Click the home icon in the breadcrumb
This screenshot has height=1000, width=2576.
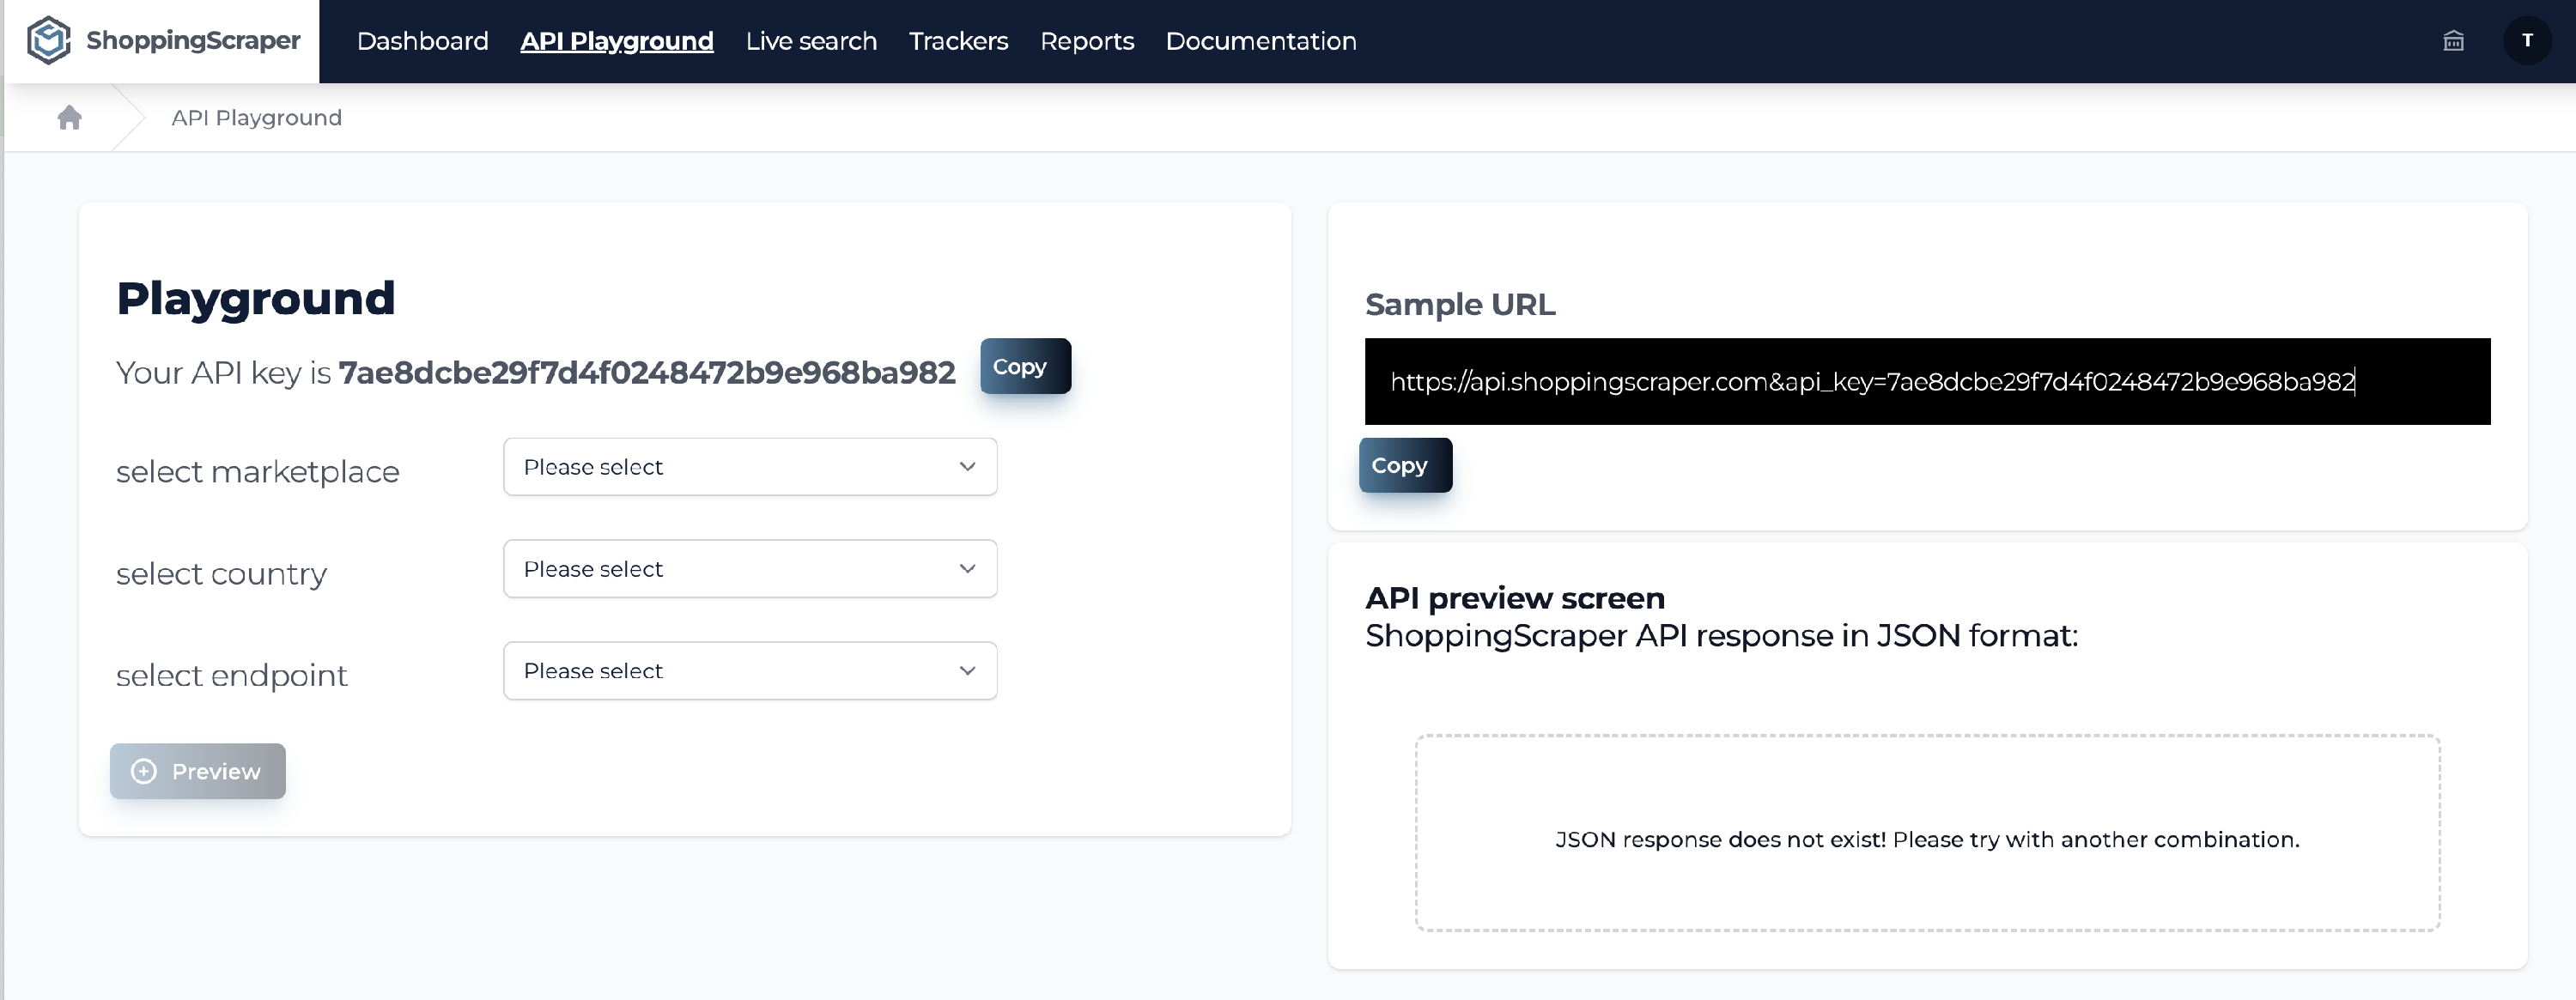[x=69, y=118]
